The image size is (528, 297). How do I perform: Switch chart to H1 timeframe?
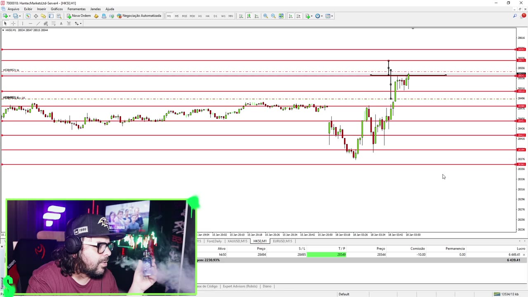pyautogui.click(x=200, y=16)
